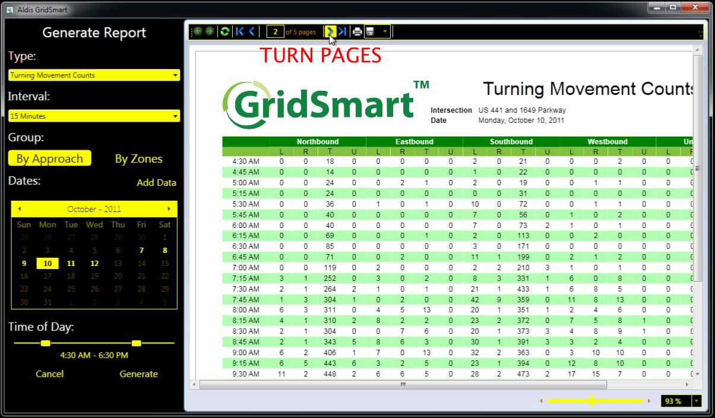Click the 4:30 AM row label
This screenshot has width=715, height=418.
(x=246, y=161)
